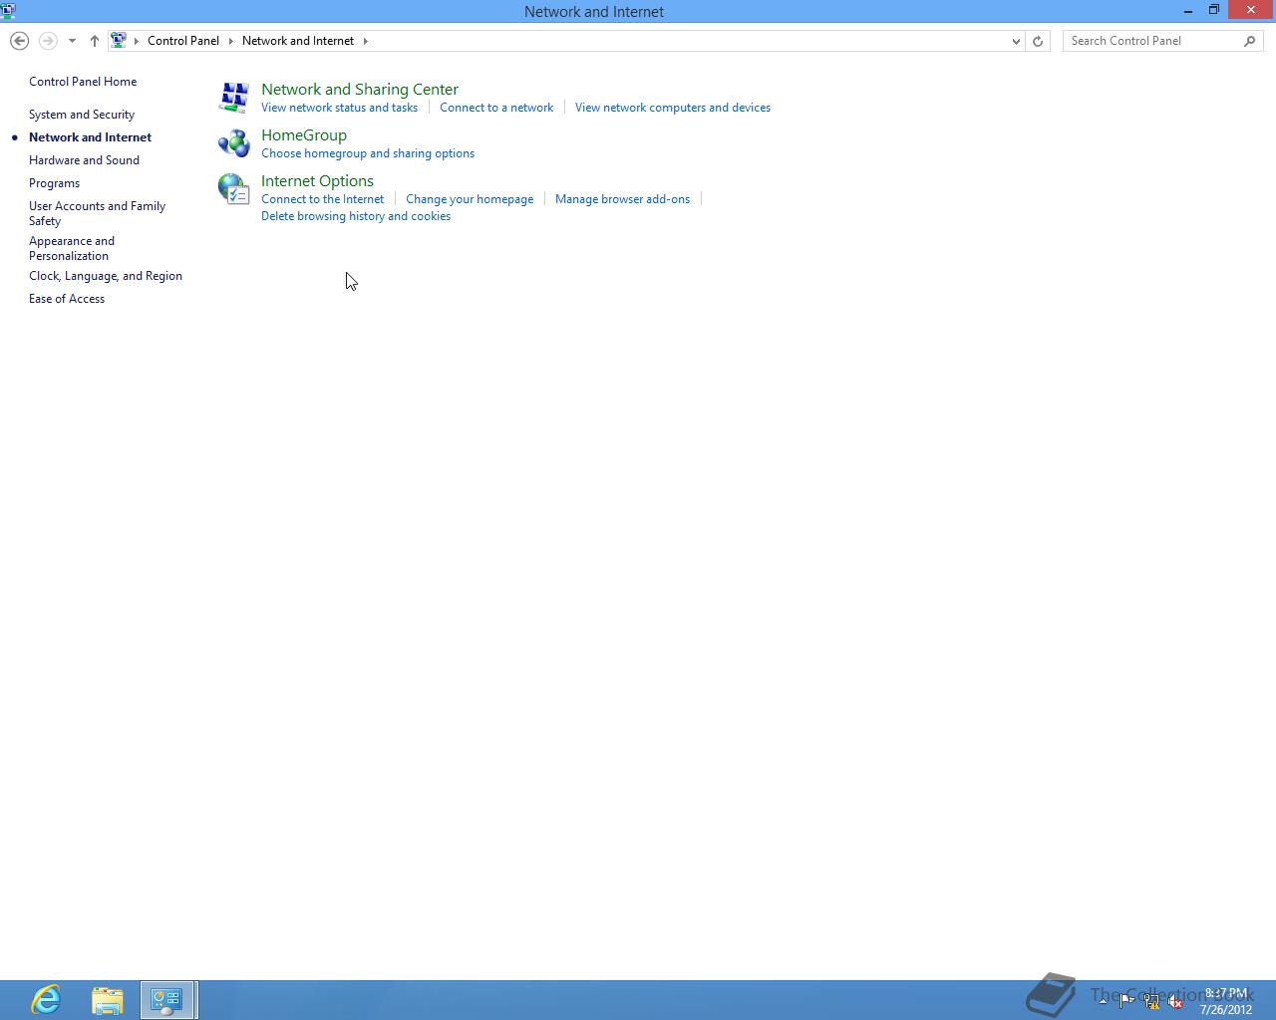Open the Programs category
This screenshot has width=1276, height=1020.
54,183
